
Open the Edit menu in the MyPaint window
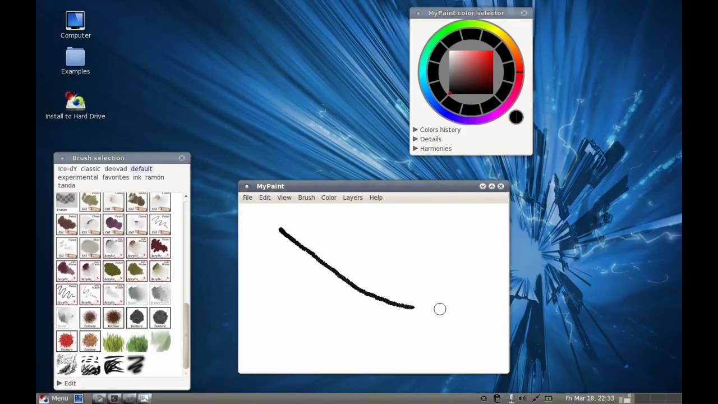coord(265,198)
